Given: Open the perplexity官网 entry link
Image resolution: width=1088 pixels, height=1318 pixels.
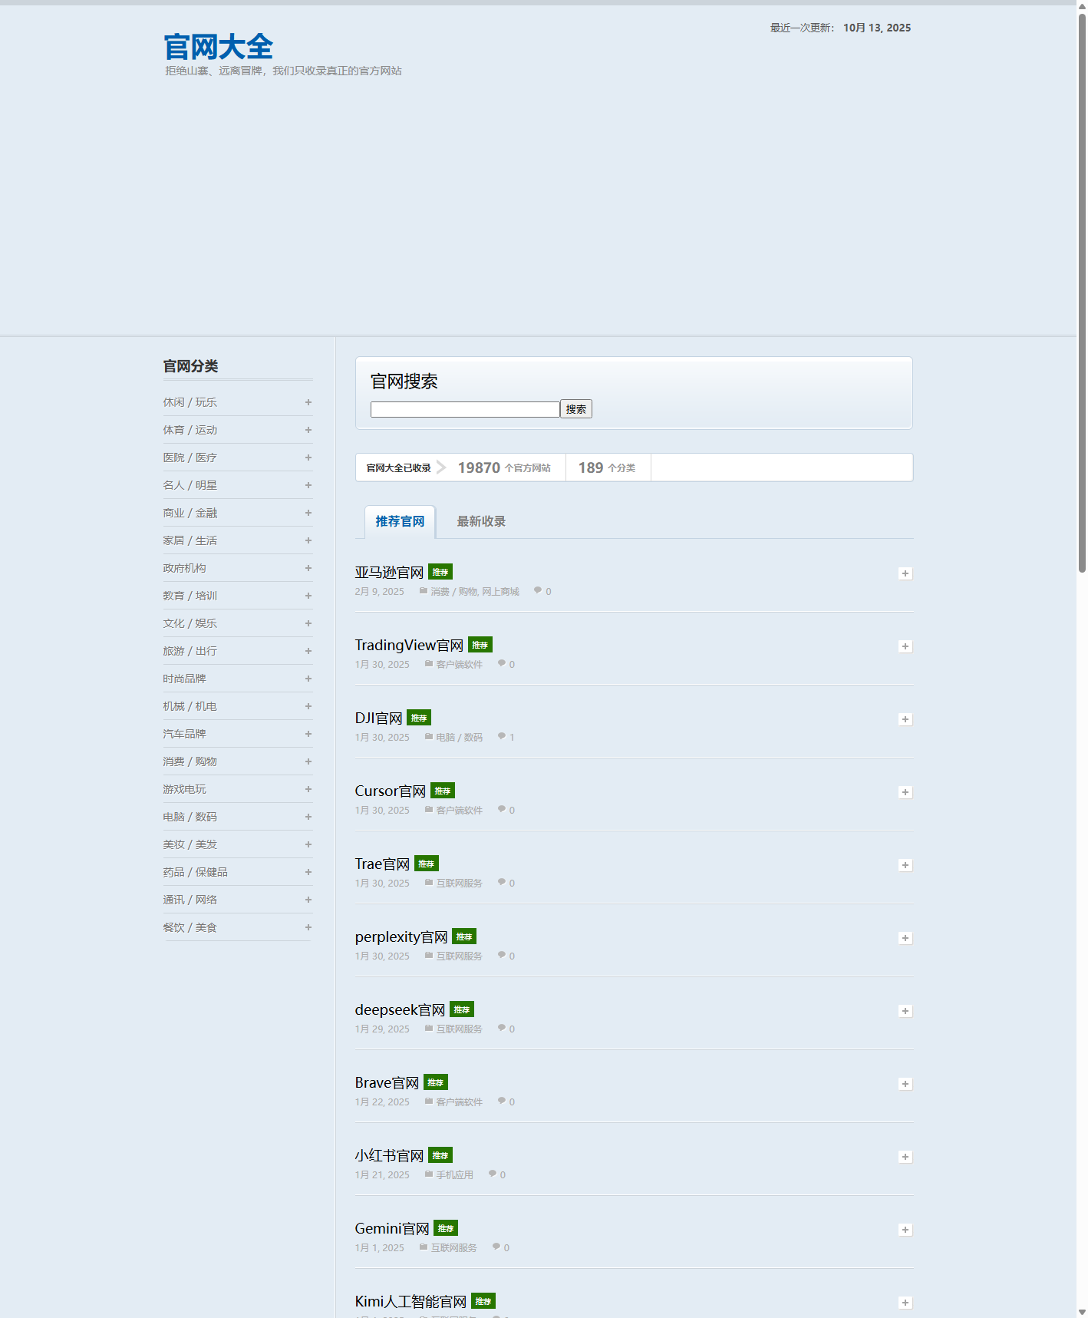Looking at the screenshot, I should coord(401,936).
